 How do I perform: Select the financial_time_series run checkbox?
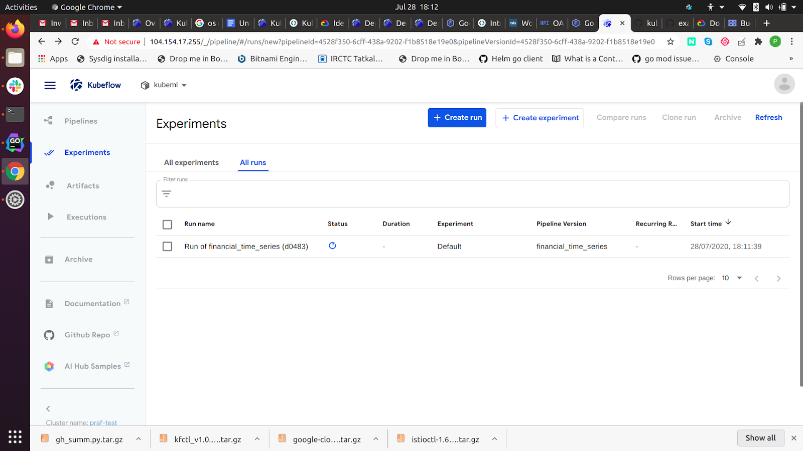coord(167,246)
